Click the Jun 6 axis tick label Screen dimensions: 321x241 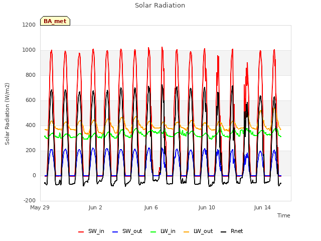click(151, 207)
